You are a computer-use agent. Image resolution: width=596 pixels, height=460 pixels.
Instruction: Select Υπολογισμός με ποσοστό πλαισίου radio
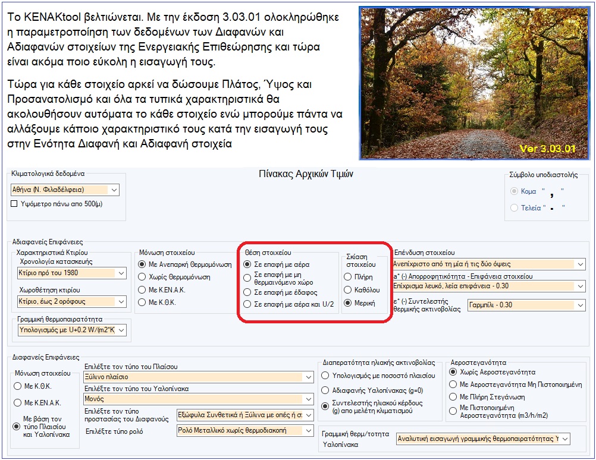click(325, 376)
